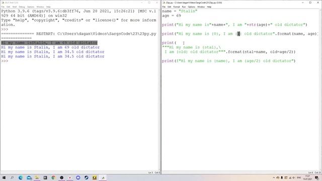Click shell output line 'I am 69 old dictator'

pyautogui.click(x=50, y=47)
